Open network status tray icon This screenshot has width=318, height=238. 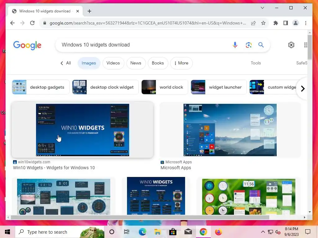tap(270, 232)
